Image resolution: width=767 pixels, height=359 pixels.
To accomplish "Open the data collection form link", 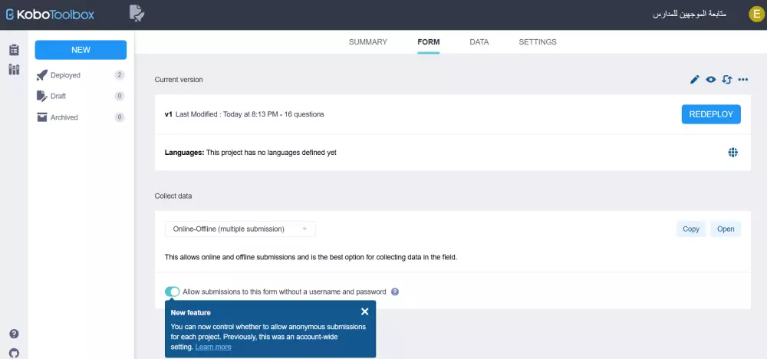I will (x=726, y=229).
